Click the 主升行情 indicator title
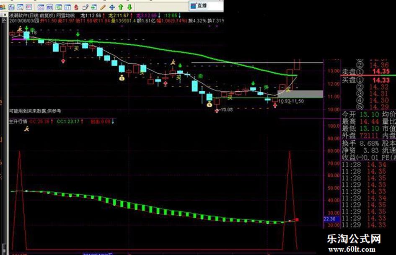Screen dimensions: 396x255 [x=18, y=121]
